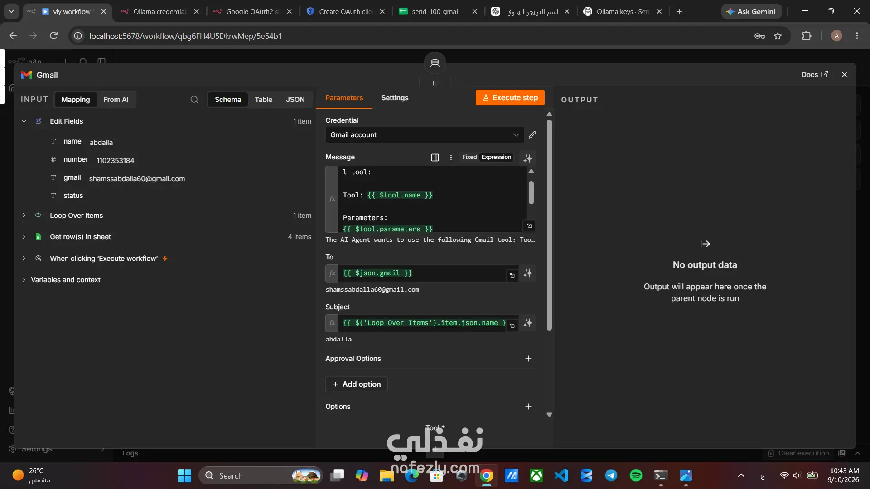Switch input panel to From AI
Viewport: 870px width, 489px height.
point(116,100)
